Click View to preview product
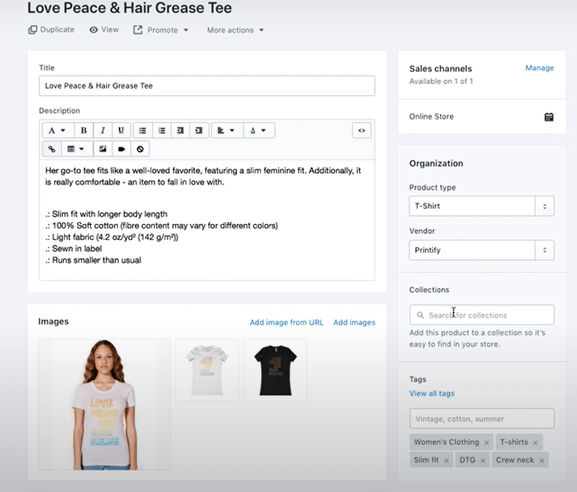This screenshot has width=577, height=492. point(104,30)
